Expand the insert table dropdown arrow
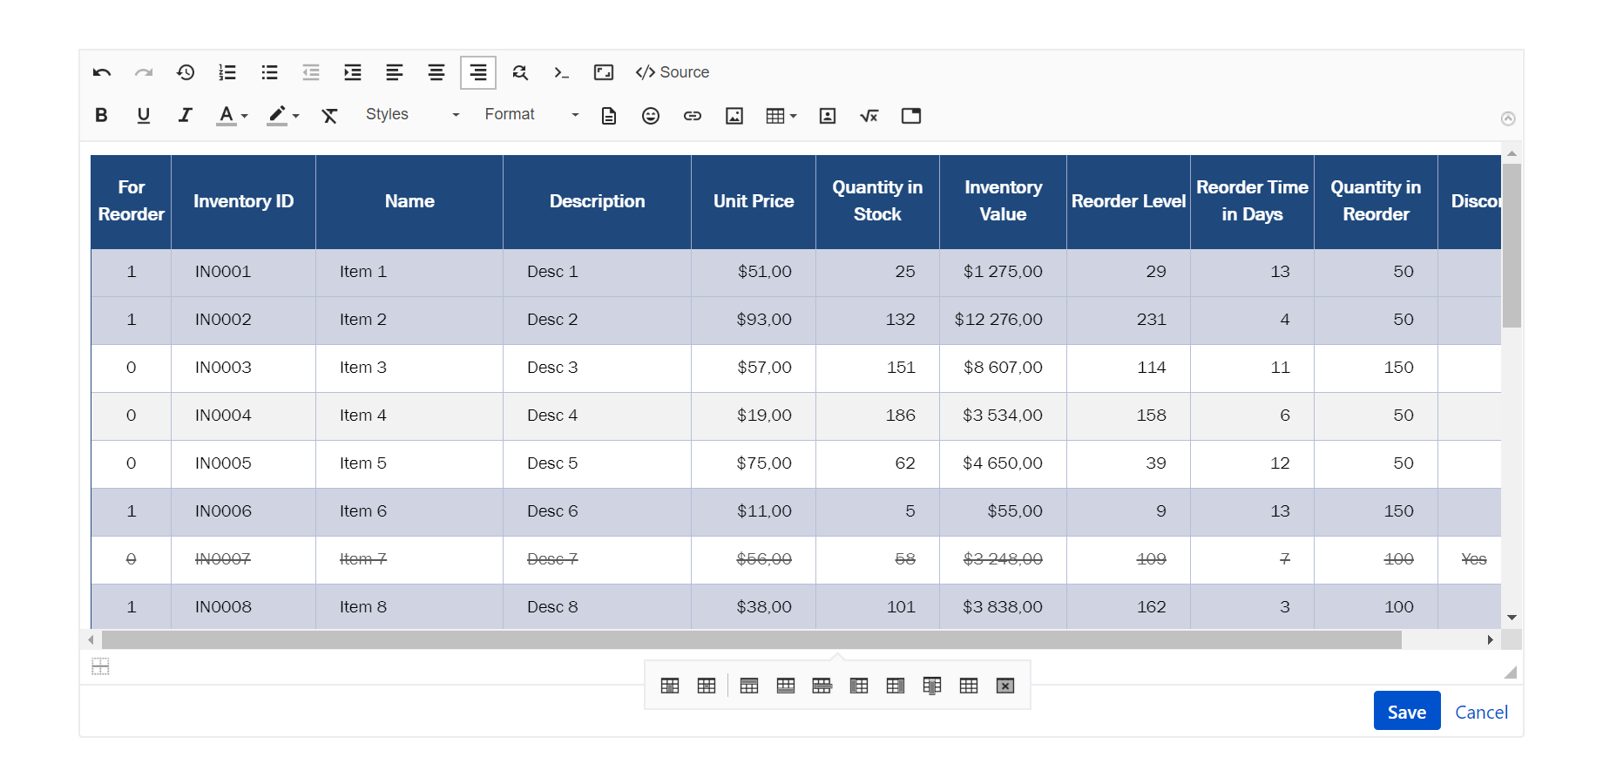Image resolution: width=1603 pixels, height=784 pixels. click(794, 116)
